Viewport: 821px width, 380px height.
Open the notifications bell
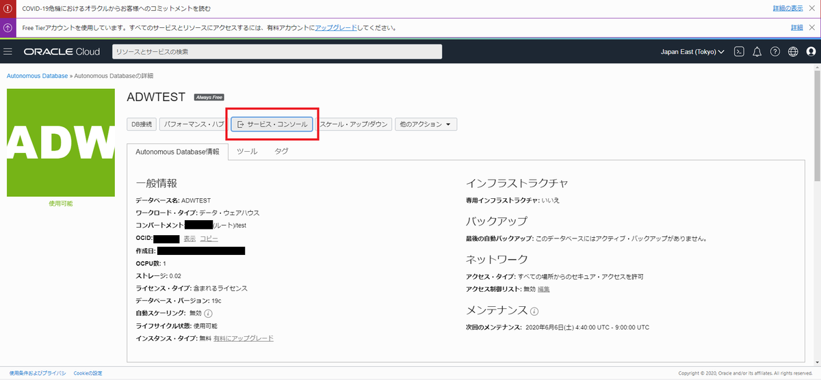coord(757,52)
